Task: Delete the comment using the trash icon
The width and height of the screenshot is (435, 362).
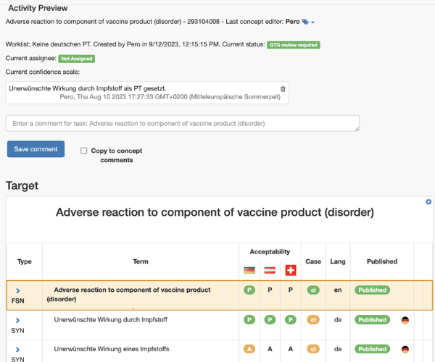Action: coord(283,89)
